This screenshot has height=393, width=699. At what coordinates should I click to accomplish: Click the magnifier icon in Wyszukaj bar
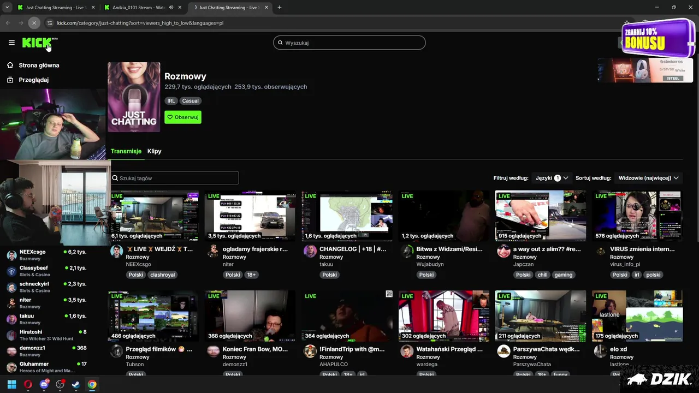280,43
